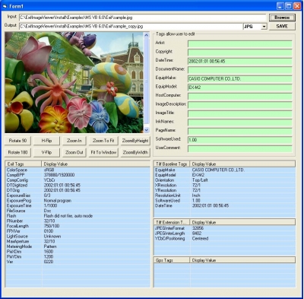304x299 pixels.
Task: Click the Input file path field
Action: click(143, 17)
